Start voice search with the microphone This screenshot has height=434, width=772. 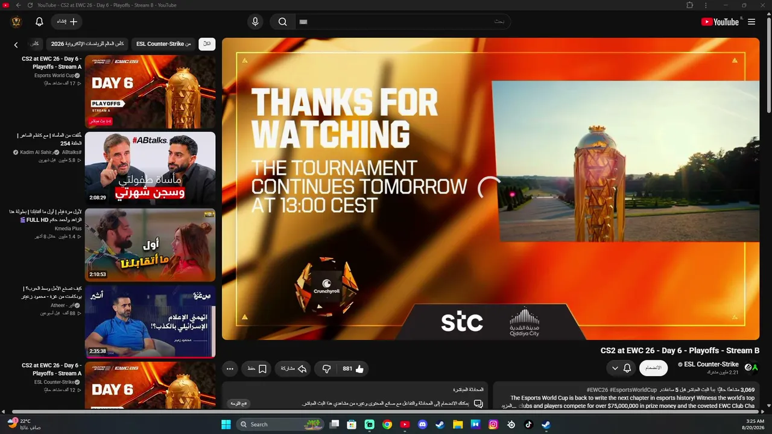(256, 22)
